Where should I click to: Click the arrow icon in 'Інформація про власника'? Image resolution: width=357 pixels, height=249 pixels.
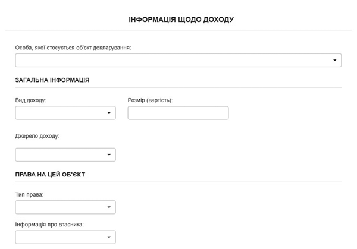coord(109,238)
